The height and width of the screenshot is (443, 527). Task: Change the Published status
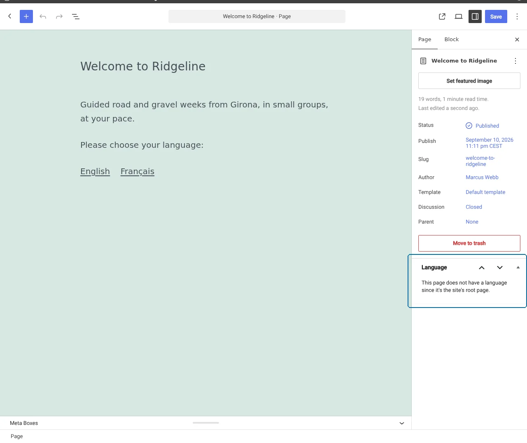(x=483, y=126)
